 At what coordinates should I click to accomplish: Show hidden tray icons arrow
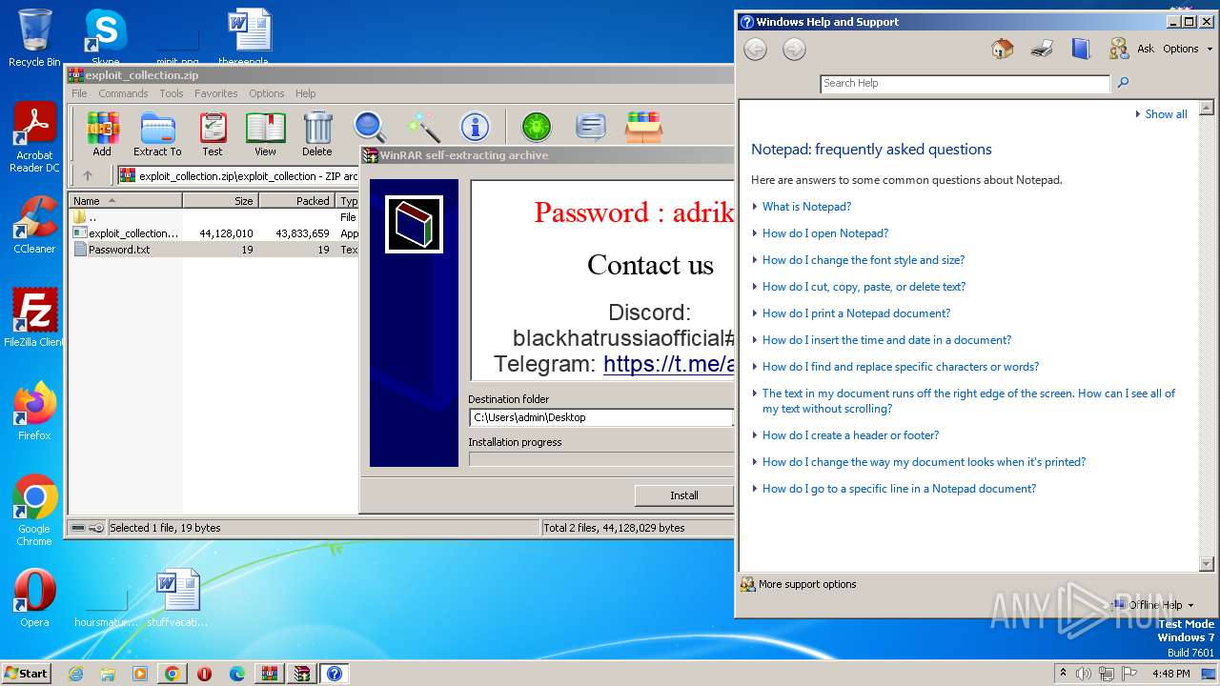click(x=1063, y=673)
